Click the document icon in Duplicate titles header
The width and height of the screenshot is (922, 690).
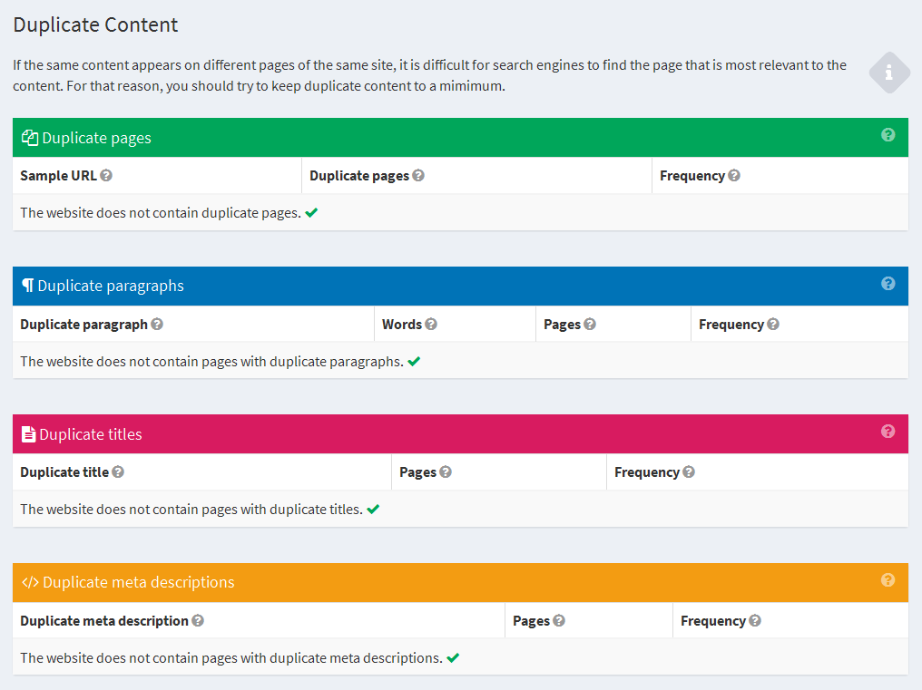(28, 433)
